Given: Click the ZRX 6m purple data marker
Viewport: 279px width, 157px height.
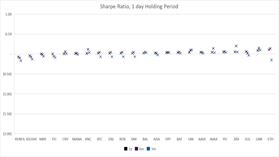Looking at the screenshot, I should (236, 46).
